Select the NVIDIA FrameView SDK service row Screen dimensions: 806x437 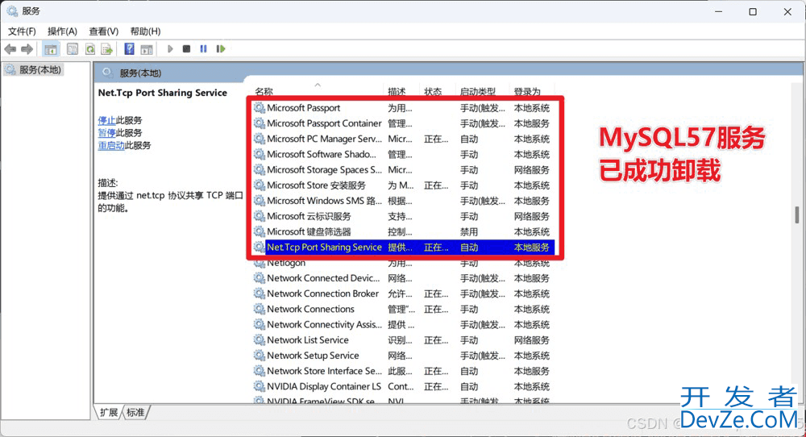click(404, 401)
